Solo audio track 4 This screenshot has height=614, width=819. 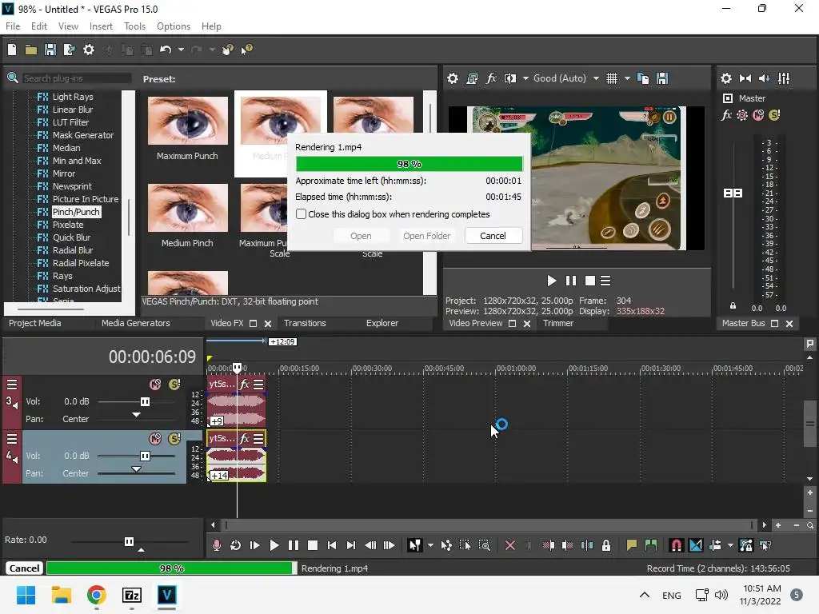click(x=174, y=439)
